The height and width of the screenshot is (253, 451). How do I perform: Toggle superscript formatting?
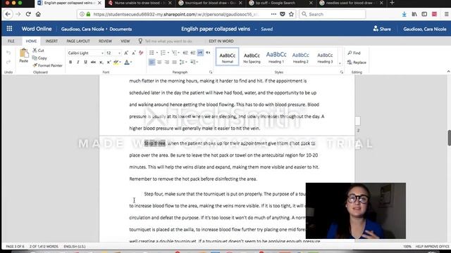point(109,62)
